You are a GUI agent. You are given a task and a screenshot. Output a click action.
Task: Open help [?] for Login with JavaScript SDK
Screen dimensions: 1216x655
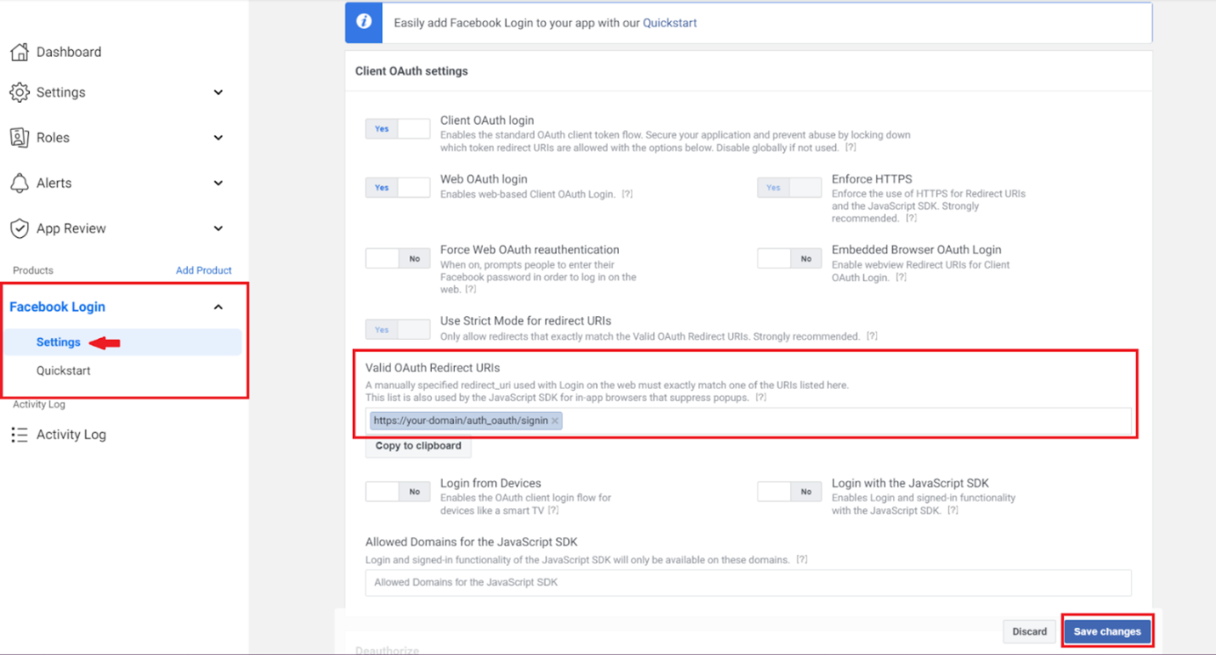point(952,510)
